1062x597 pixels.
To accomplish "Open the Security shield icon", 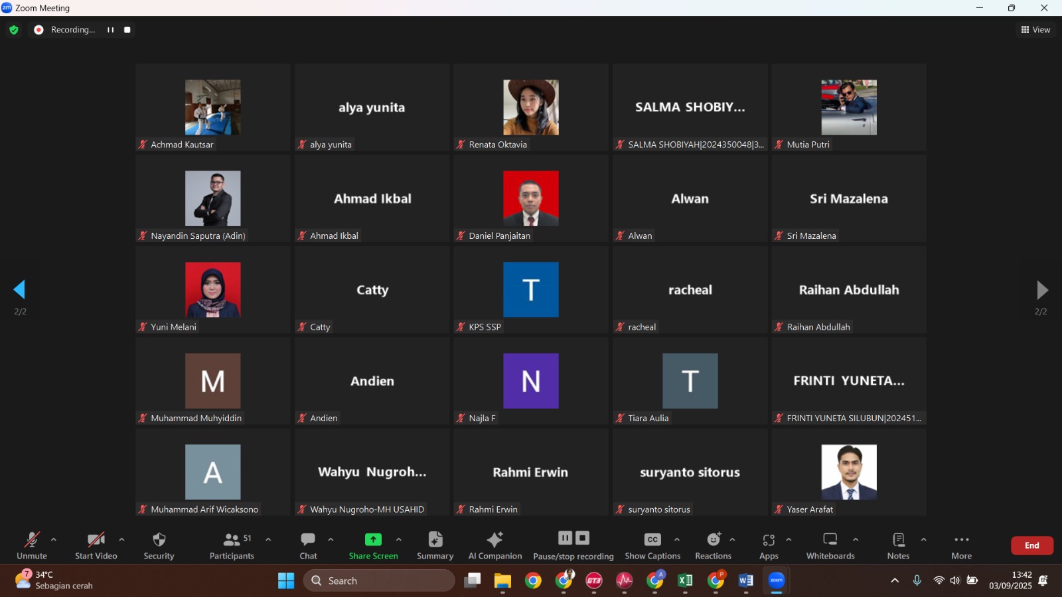I will 159,540.
